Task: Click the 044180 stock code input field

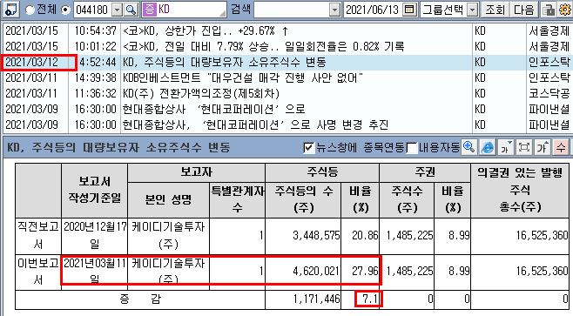Action: (x=93, y=10)
